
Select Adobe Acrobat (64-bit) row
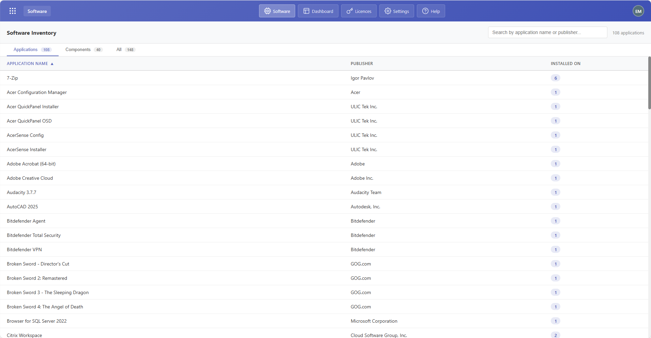324,164
